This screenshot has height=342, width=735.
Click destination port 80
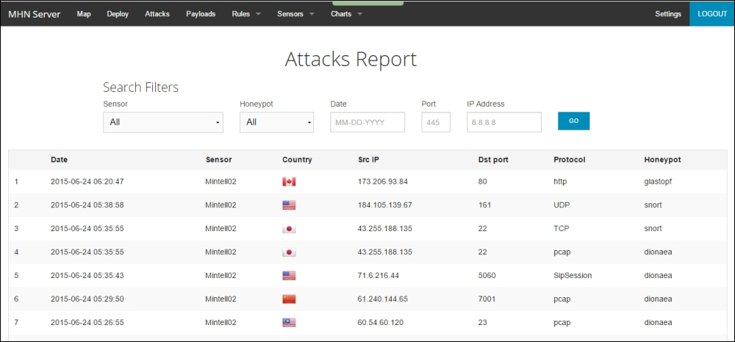pyautogui.click(x=482, y=182)
